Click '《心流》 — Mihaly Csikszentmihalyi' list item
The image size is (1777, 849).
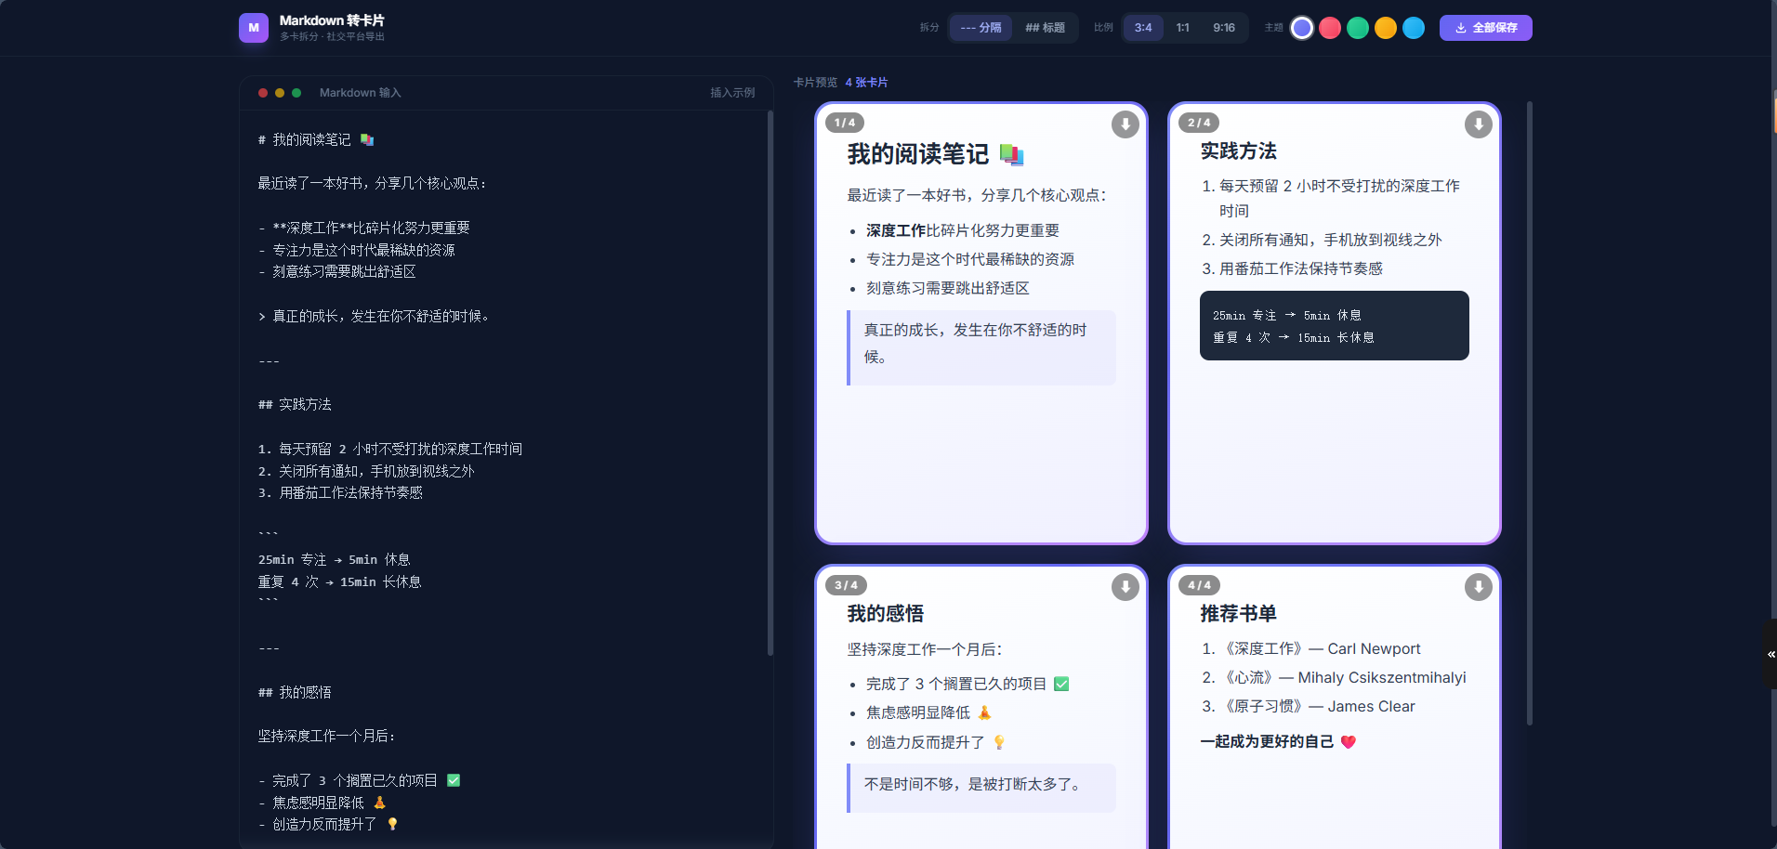(x=1343, y=677)
